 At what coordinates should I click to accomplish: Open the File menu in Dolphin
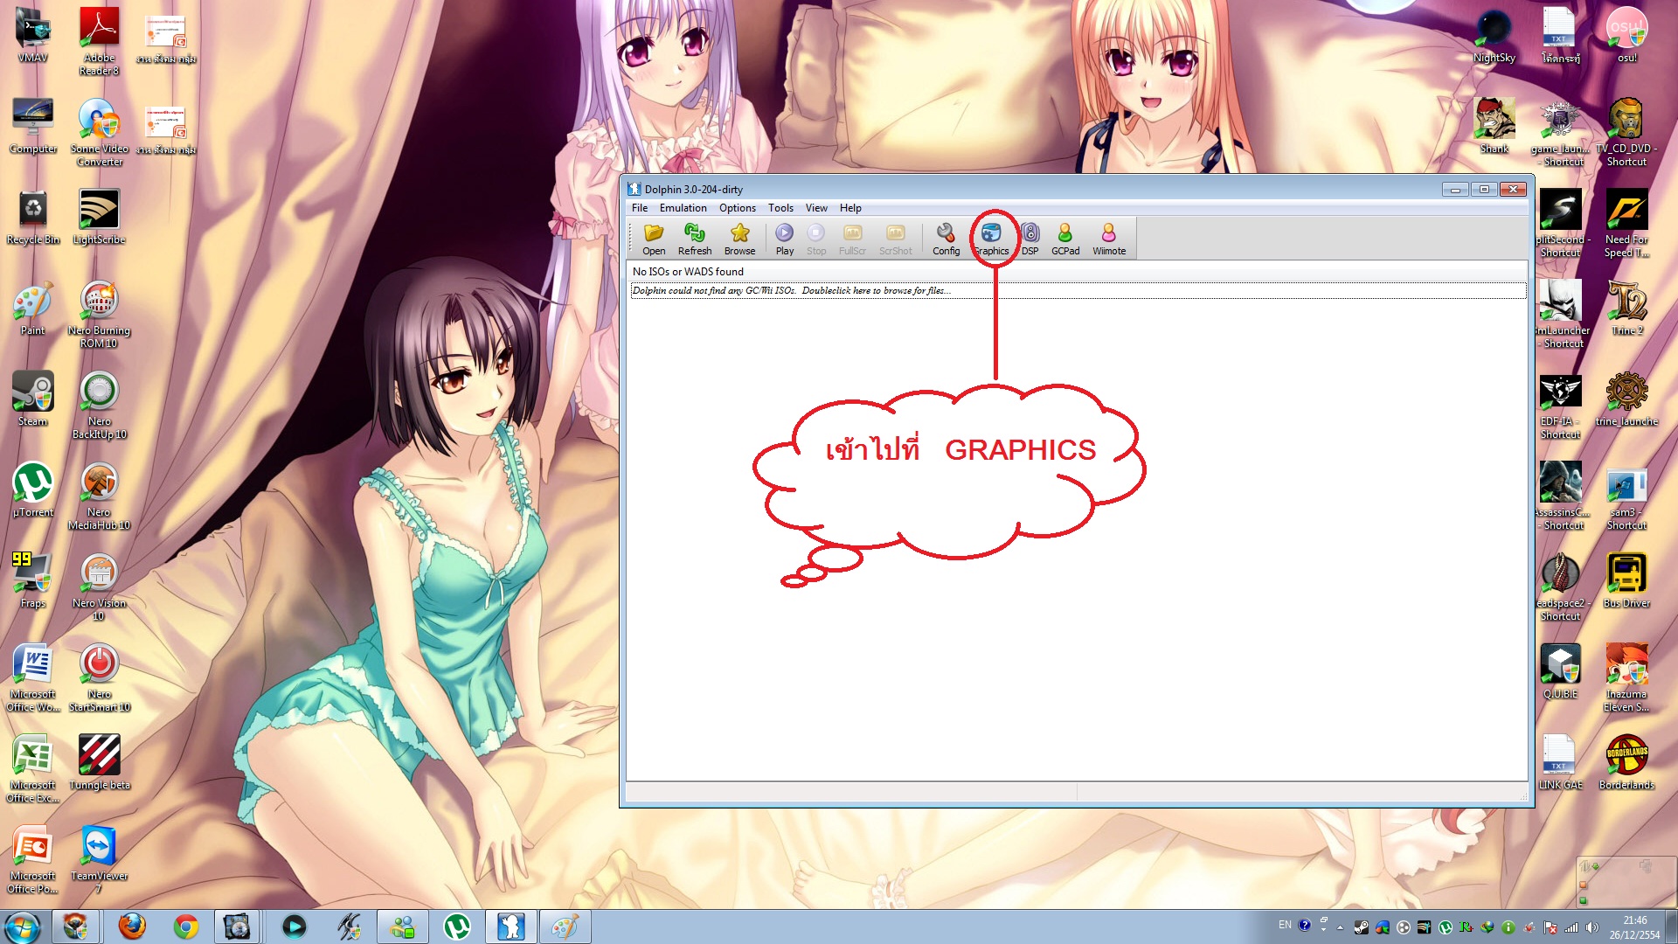[x=640, y=208]
